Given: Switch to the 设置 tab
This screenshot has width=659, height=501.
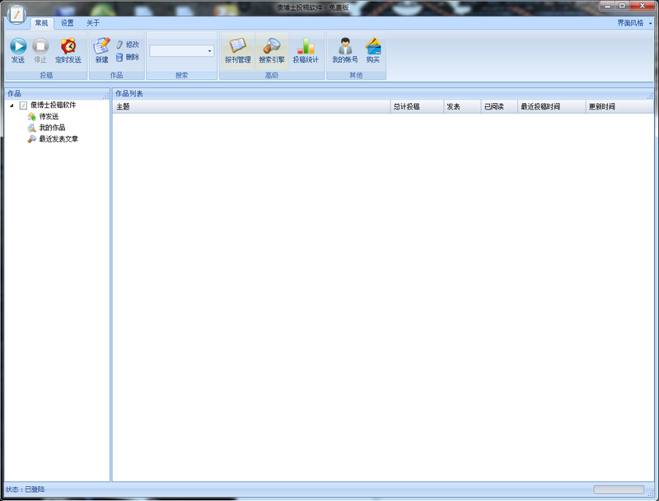Looking at the screenshot, I should pyautogui.click(x=68, y=23).
